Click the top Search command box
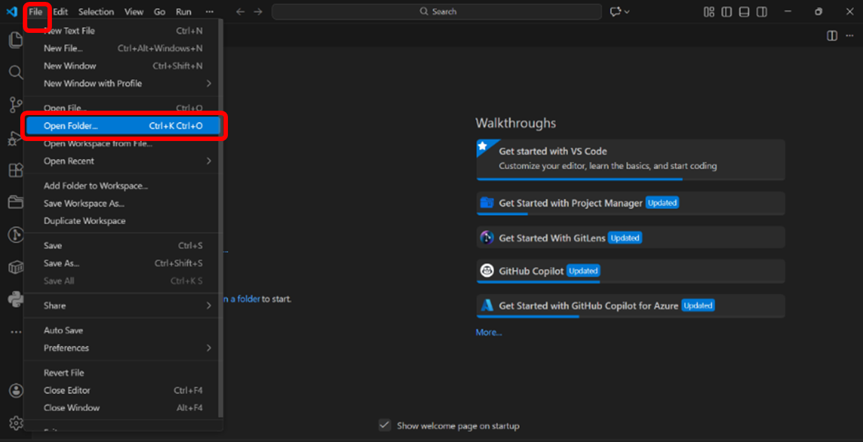This screenshot has width=863, height=442. point(437,11)
